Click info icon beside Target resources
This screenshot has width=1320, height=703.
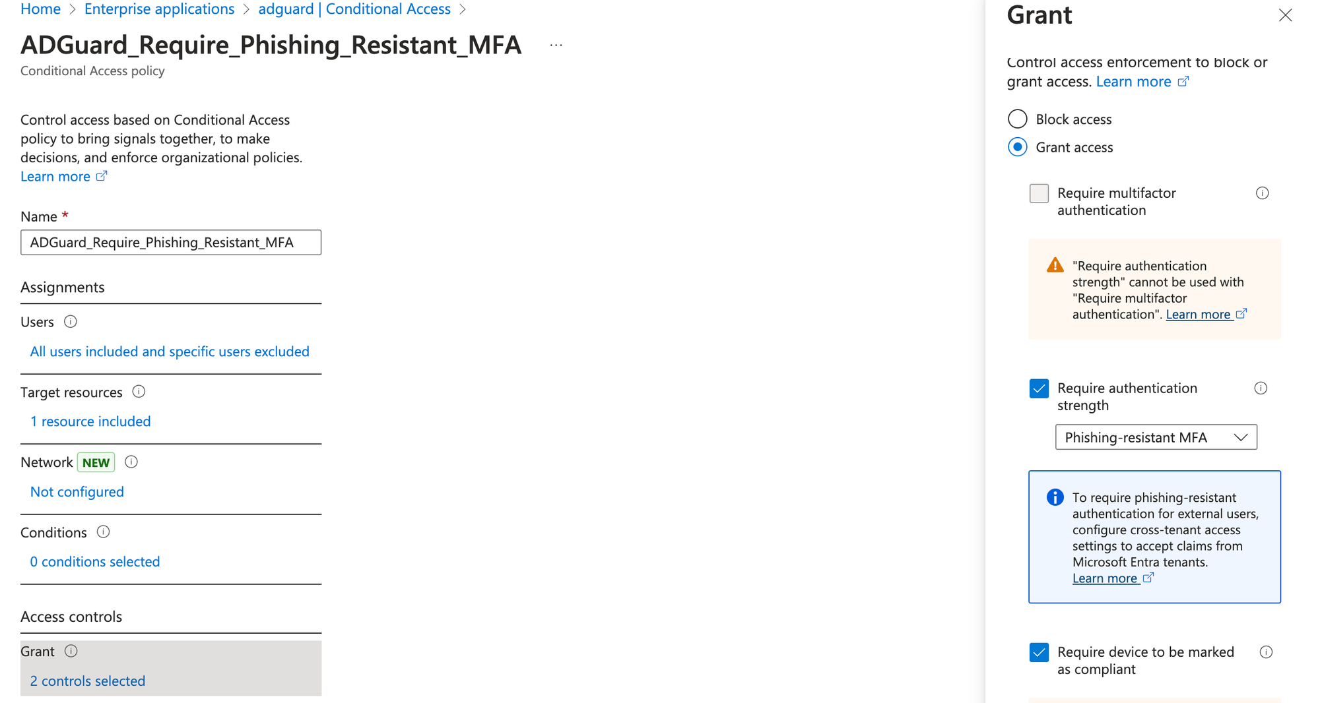tap(139, 392)
